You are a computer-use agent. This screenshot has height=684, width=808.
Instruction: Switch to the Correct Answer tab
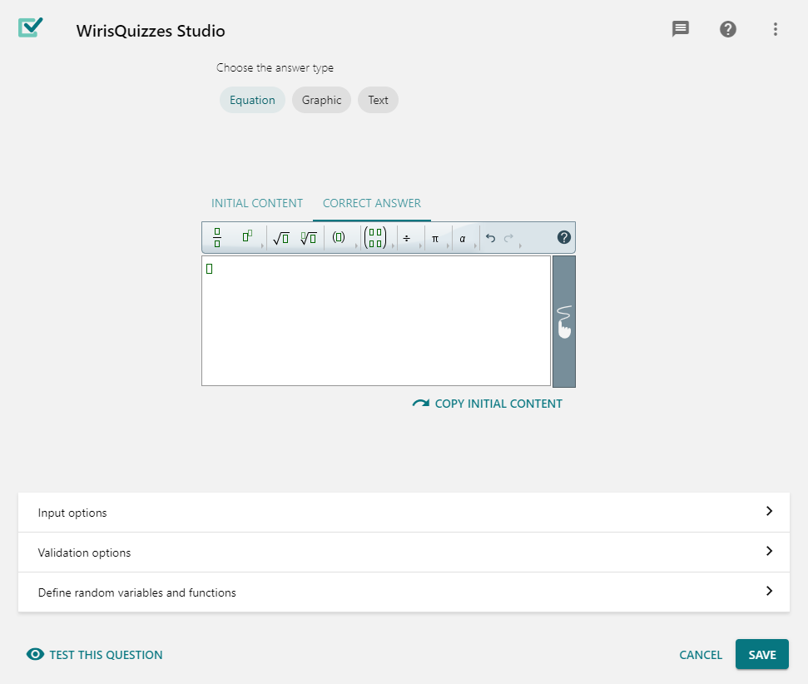[371, 203]
